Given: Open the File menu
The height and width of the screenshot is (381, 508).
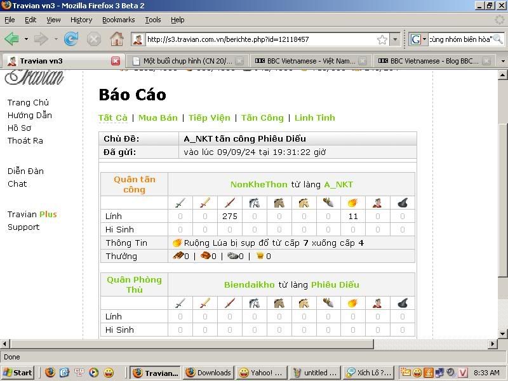Looking at the screenshot, I should pyautogui.click(x=10, y=20).
